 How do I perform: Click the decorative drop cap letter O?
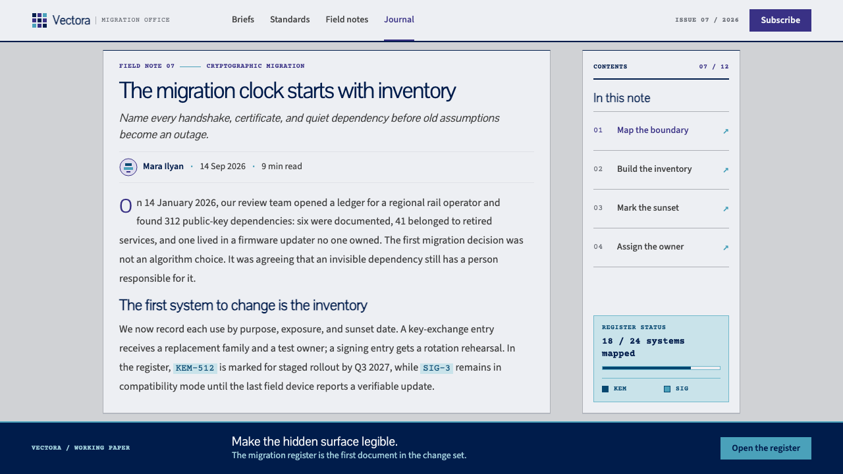click(x=126, y=206)
